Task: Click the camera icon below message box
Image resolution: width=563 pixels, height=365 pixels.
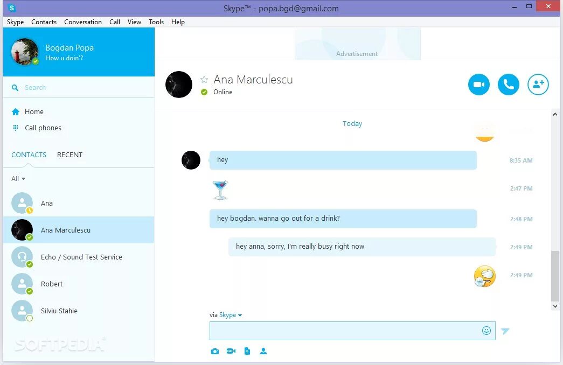Action: point(215,351)
